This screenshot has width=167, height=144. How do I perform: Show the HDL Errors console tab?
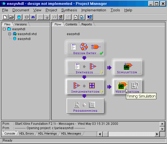(x=27, y=133)
